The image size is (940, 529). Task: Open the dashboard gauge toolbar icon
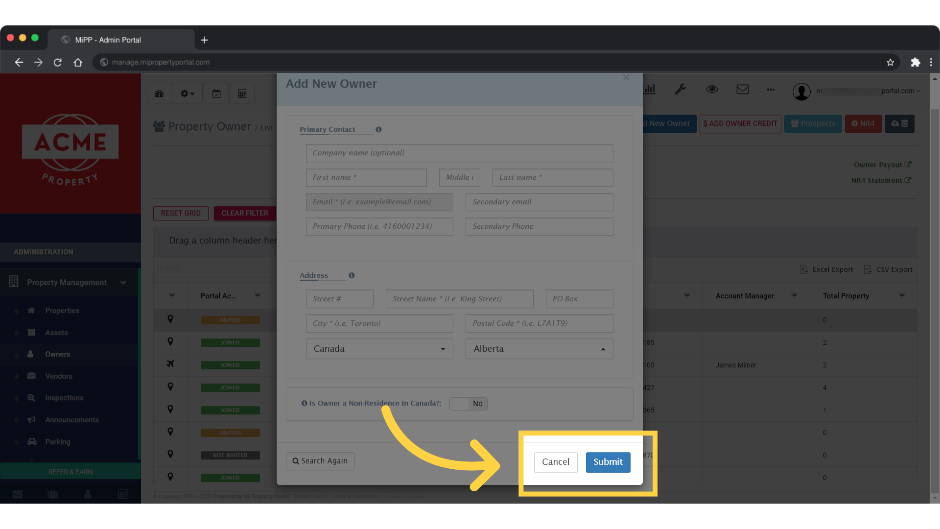pos(159,94)
